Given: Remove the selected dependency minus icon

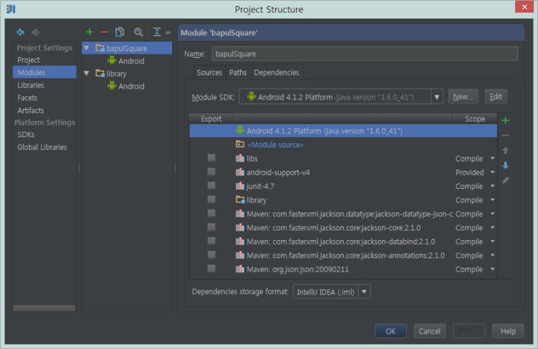Looking at the screenshot, I should (x=505, y=136).
